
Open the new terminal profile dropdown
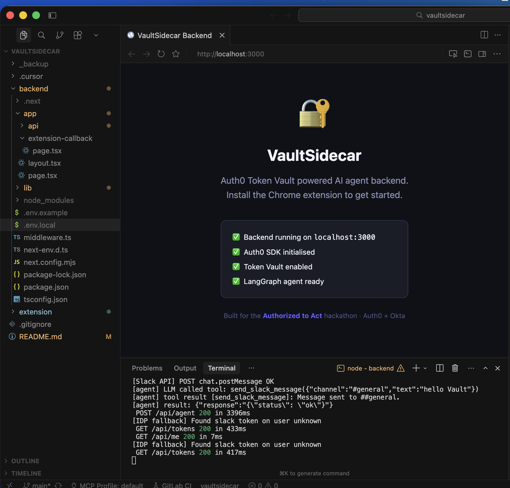coord(425,368)
